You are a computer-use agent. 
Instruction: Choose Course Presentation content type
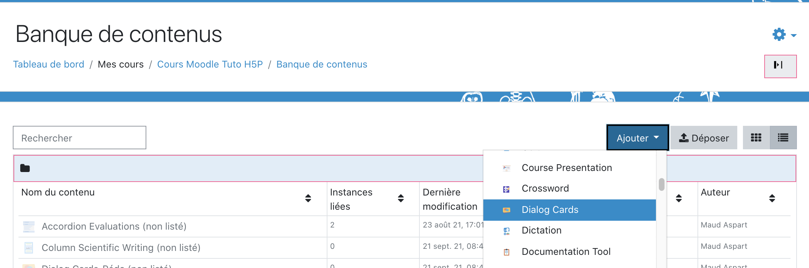(566, 168)
